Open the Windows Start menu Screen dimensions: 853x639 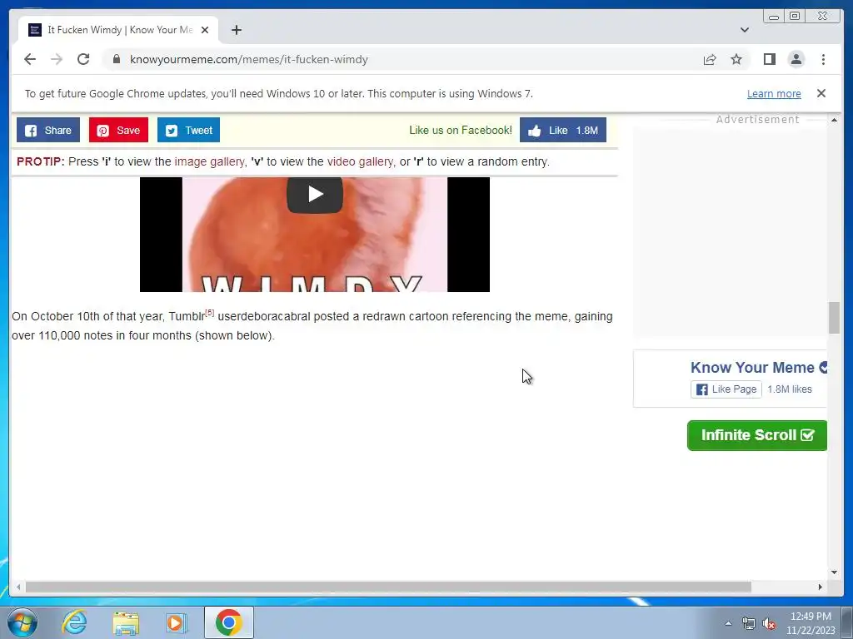coord(22,622)
